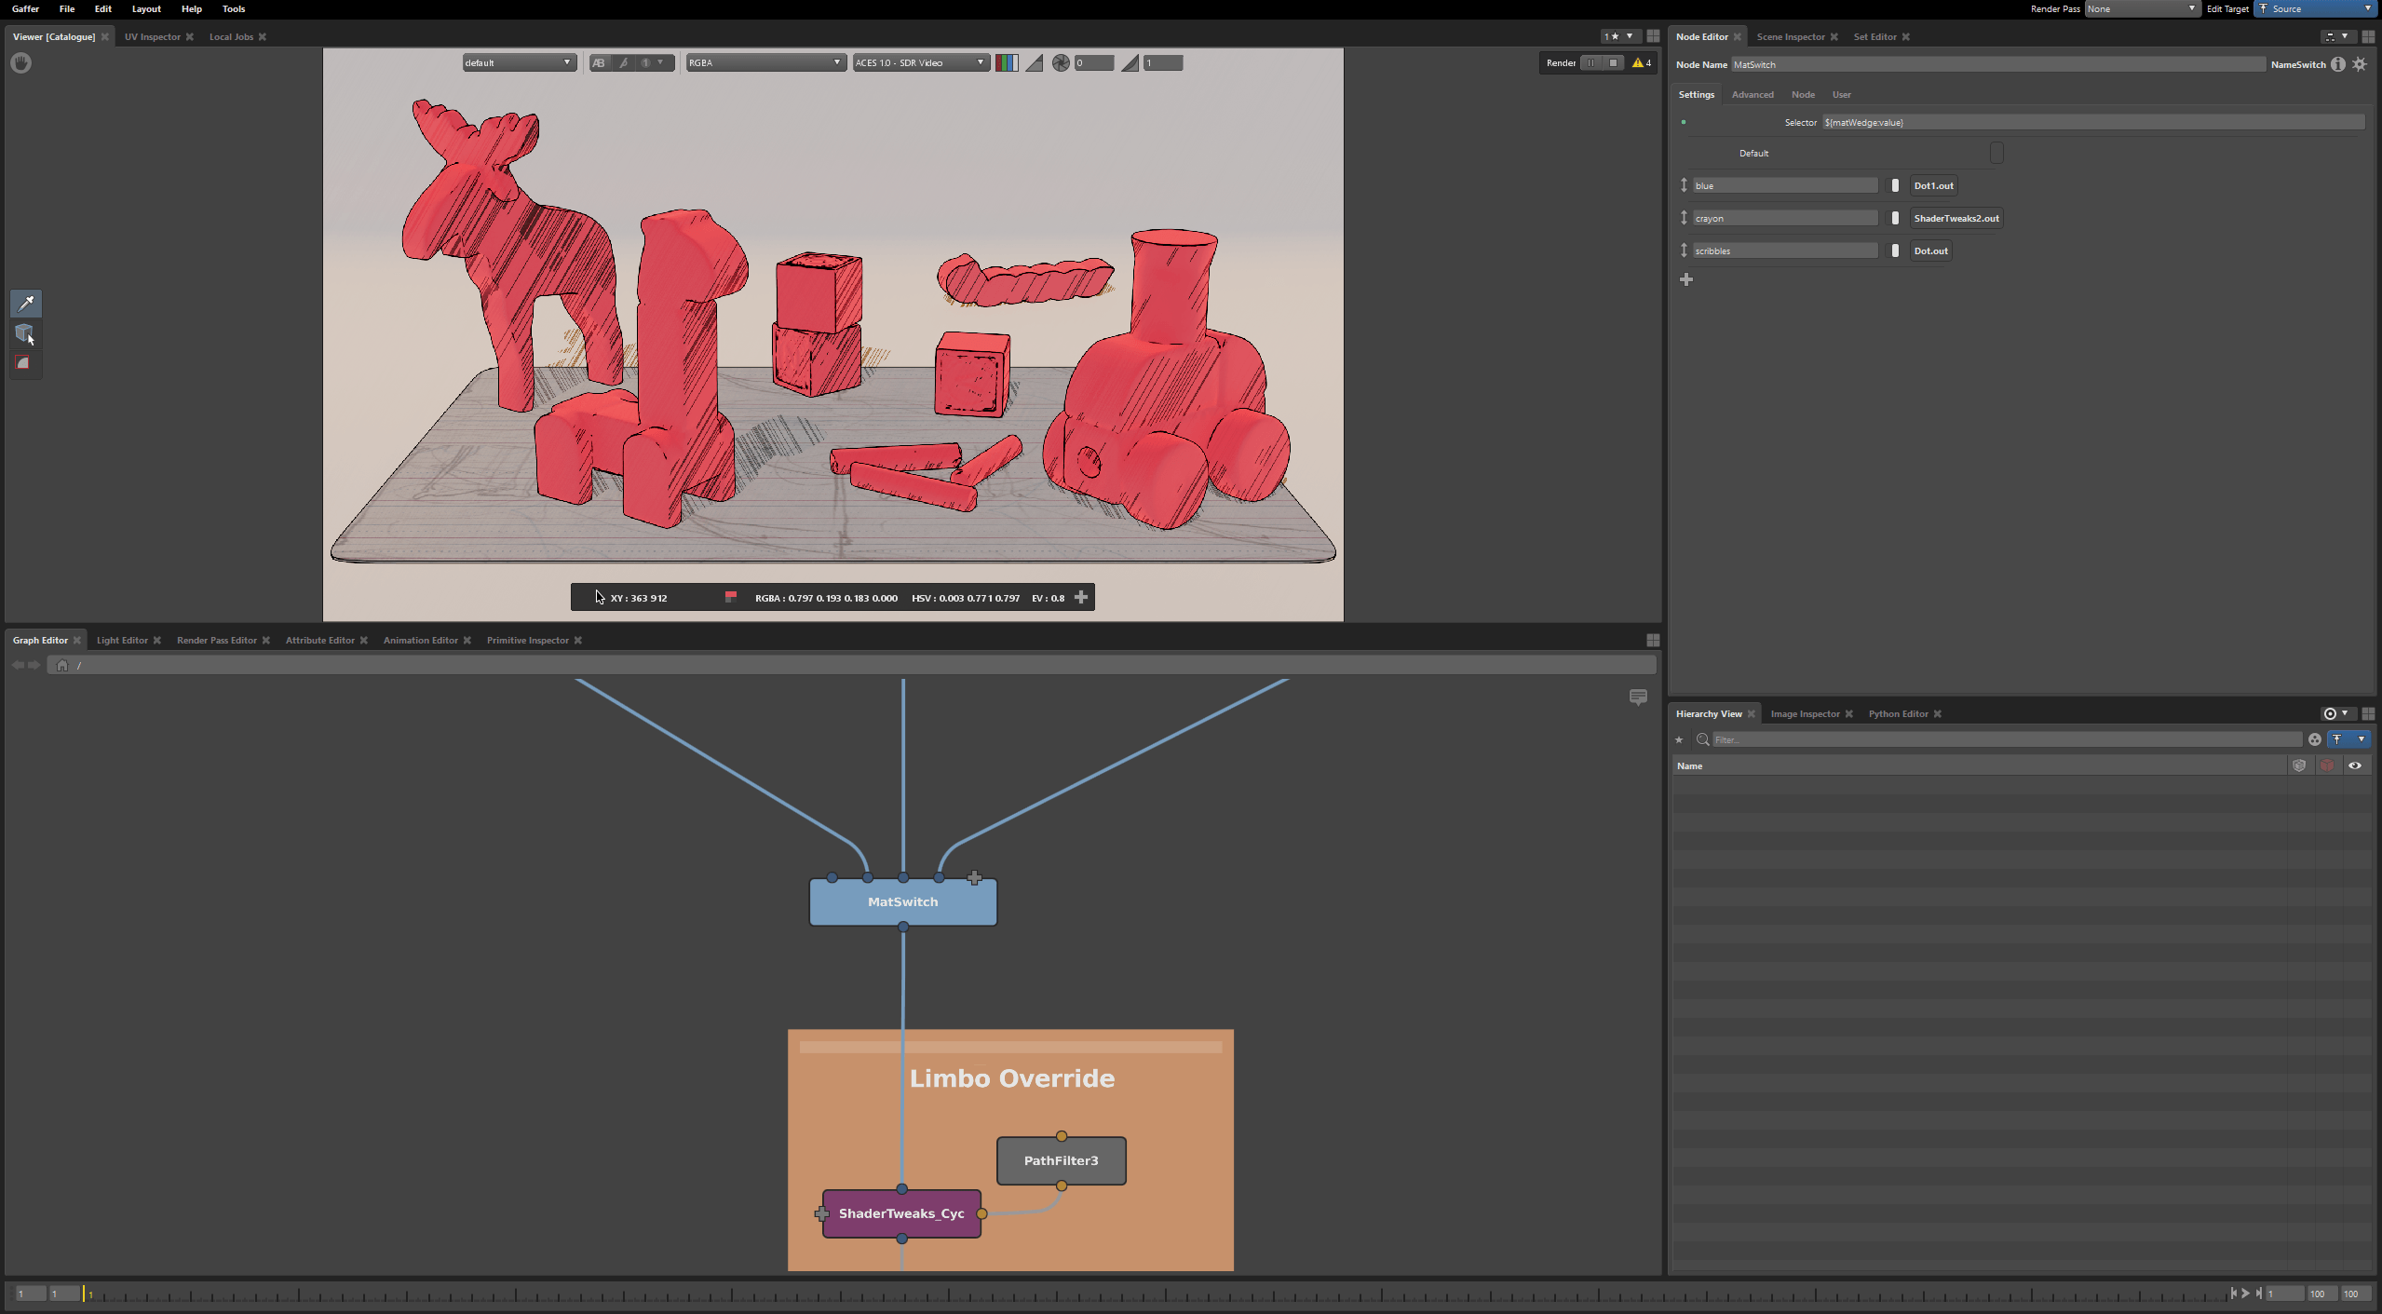The image size is (2382, 1314).
Task: Click the clipping warning triangle icon
Action: coord(1034,63)
